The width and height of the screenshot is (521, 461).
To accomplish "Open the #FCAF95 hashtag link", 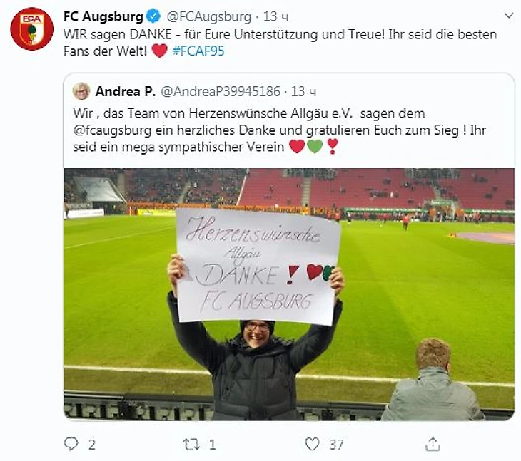I will tap(198, 51).
